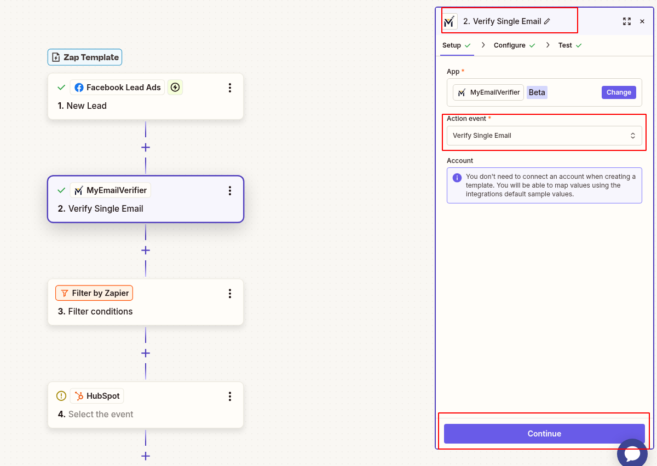Viewport: 657px width, 466px height.
Task: Click the Facebook Lead Ads app icon
Action: pyautogui.click(x=79, y=87)
